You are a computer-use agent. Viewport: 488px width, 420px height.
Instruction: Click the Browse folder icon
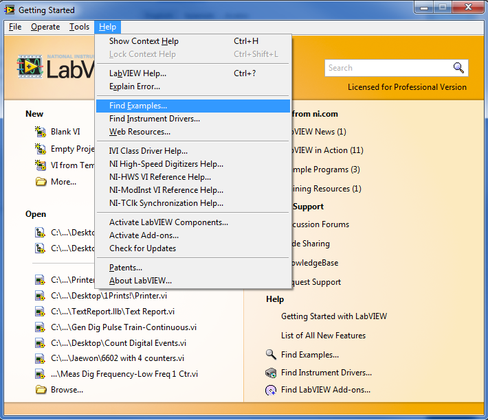pos(40,390)
